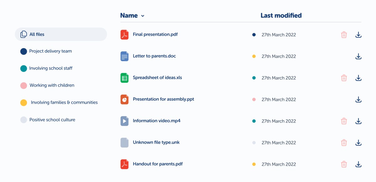
Task: Download the Information video.mp4 file
Action: point(358,121)
